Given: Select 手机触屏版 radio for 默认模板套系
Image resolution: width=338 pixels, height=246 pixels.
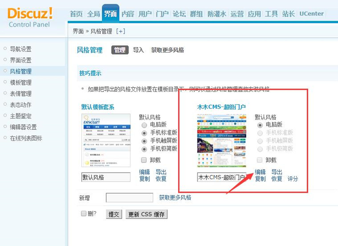Looking at the screenshot, I should pos(144,141).
